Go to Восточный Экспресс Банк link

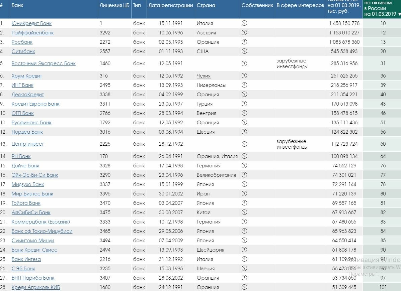[x=44, y=63]
